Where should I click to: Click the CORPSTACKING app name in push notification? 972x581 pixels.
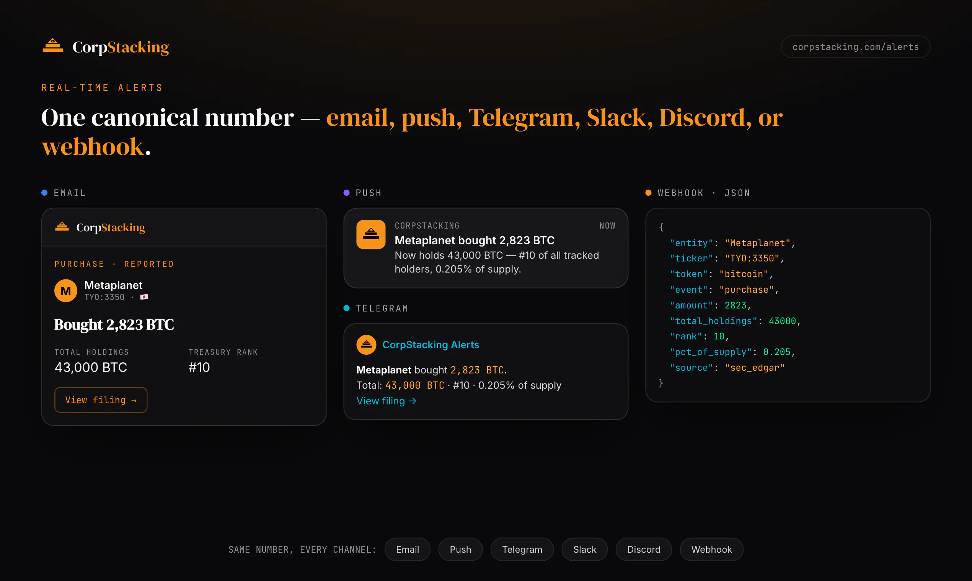coord(427,226)
